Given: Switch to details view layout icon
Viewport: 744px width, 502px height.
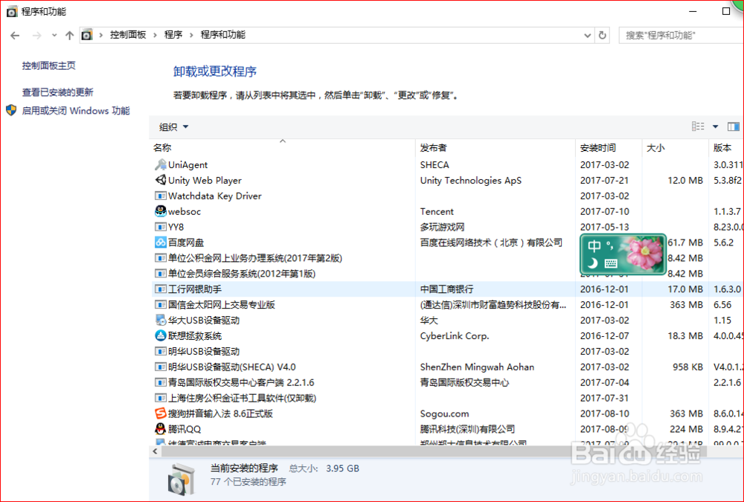Looking at the screenshot, I should [x=698, y=126].
